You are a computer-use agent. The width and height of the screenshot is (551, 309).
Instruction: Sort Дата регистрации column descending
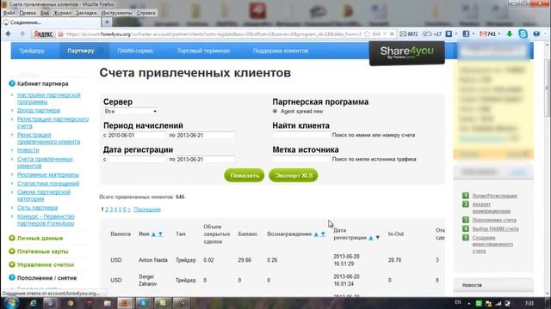tap(378, 238)
